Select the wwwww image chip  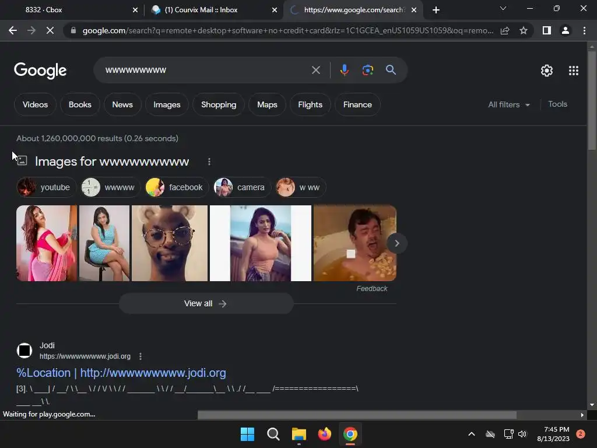click(110, 187)
